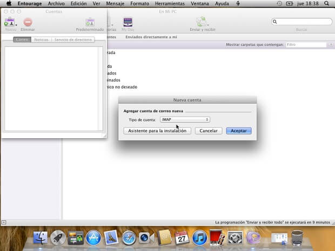The height and width of the screenshot is (251, 335).
Task: Click the script menu icon after Ayuda
Action: (x=238, y=3)
